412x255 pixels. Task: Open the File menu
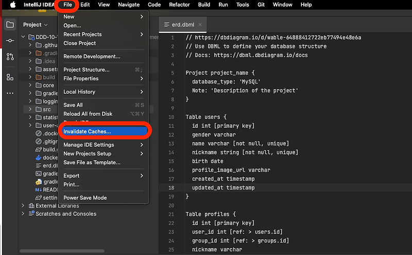pos(67,5)
